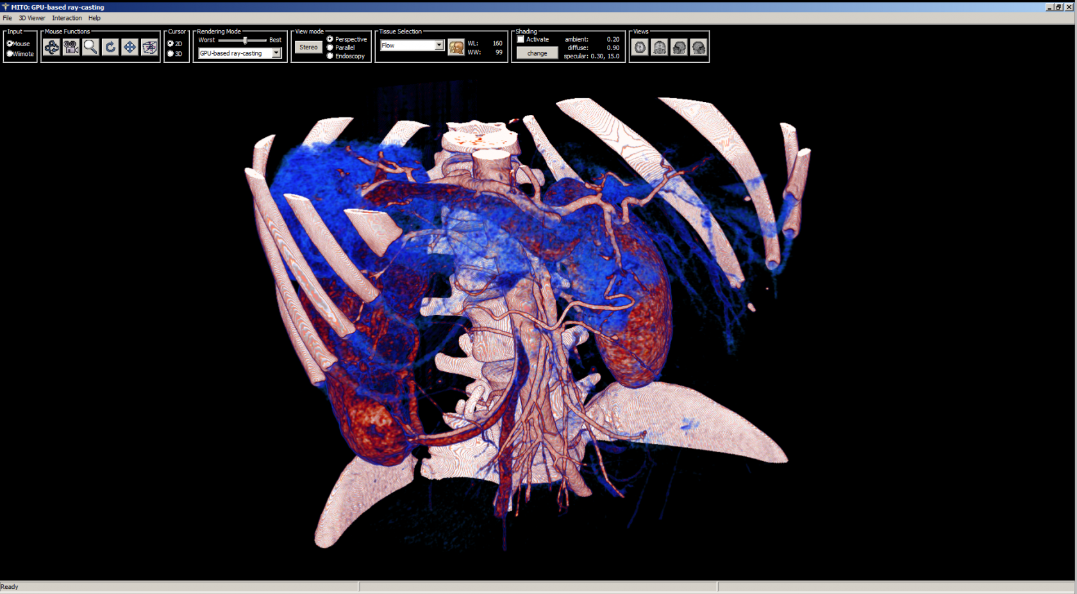Select the Parallel view mode
The width and height of the screenshot is (1077, 594).
click(x=329, y=47)
